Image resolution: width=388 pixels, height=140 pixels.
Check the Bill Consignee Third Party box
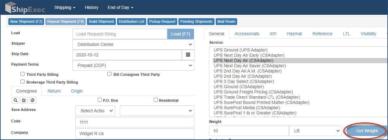tap(109, 74)
